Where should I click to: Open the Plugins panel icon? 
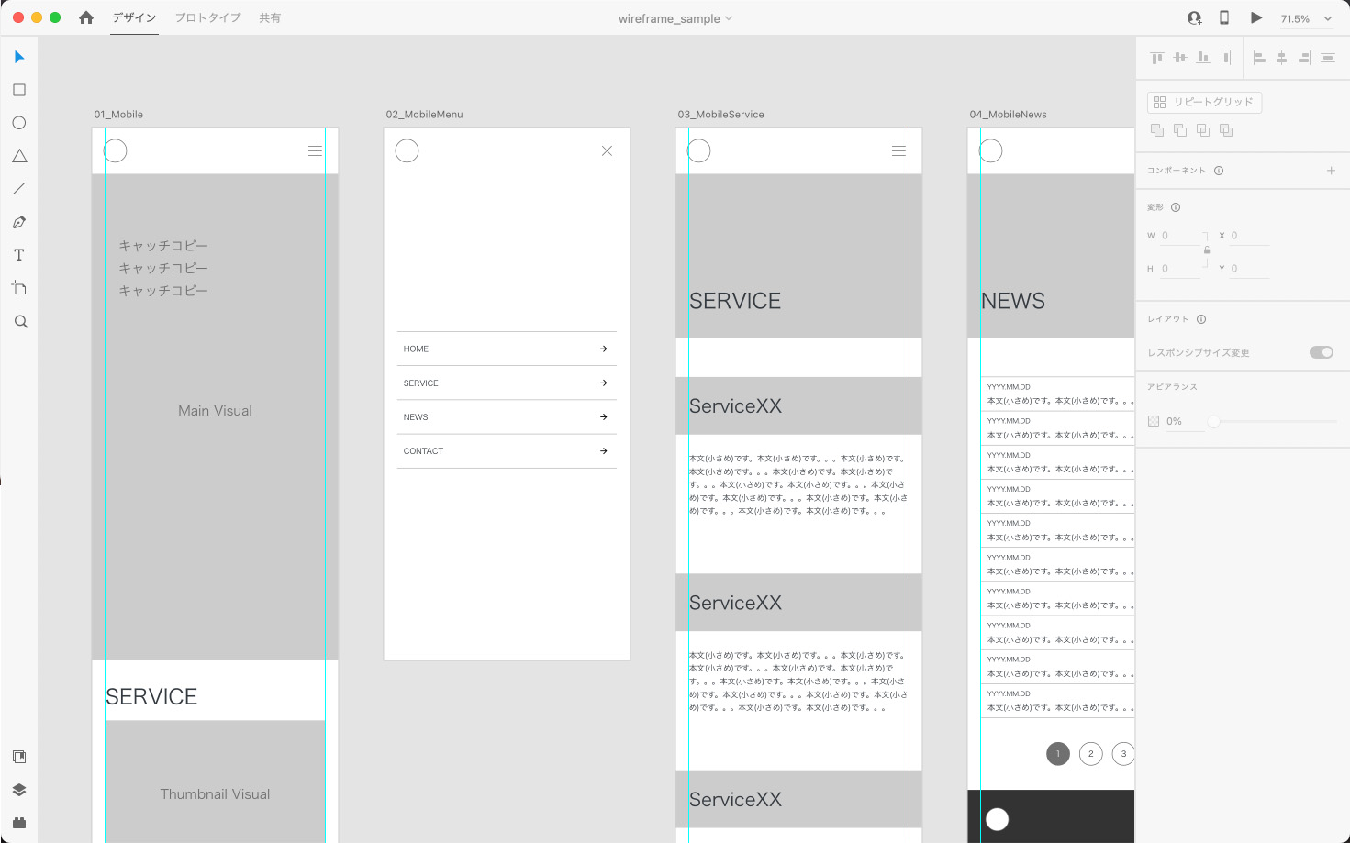tap(19, 823)
